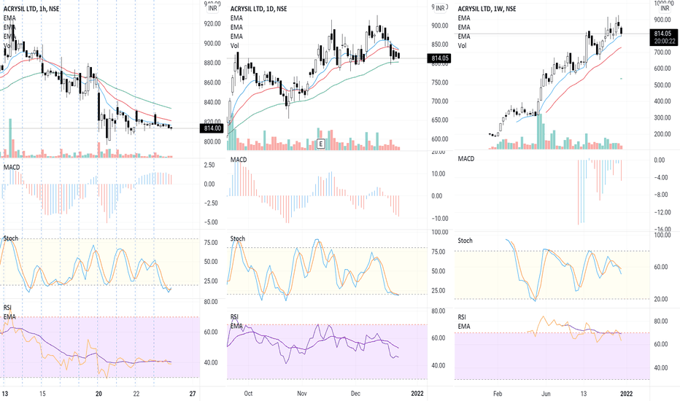Click the RSI pane label on the 1D chart
Image resolution: width=680 pixels, height=401 pixels.
(235, 317)
